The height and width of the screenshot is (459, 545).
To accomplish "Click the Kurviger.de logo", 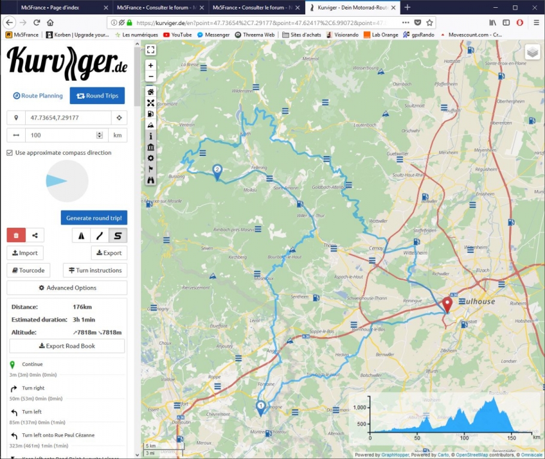I will tap(67, 63).
